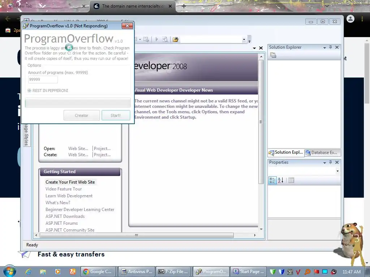370x277 pixels.
Task: Click the Properties icon in Solution Explorer toolbar
Action: tap(273, 55)
